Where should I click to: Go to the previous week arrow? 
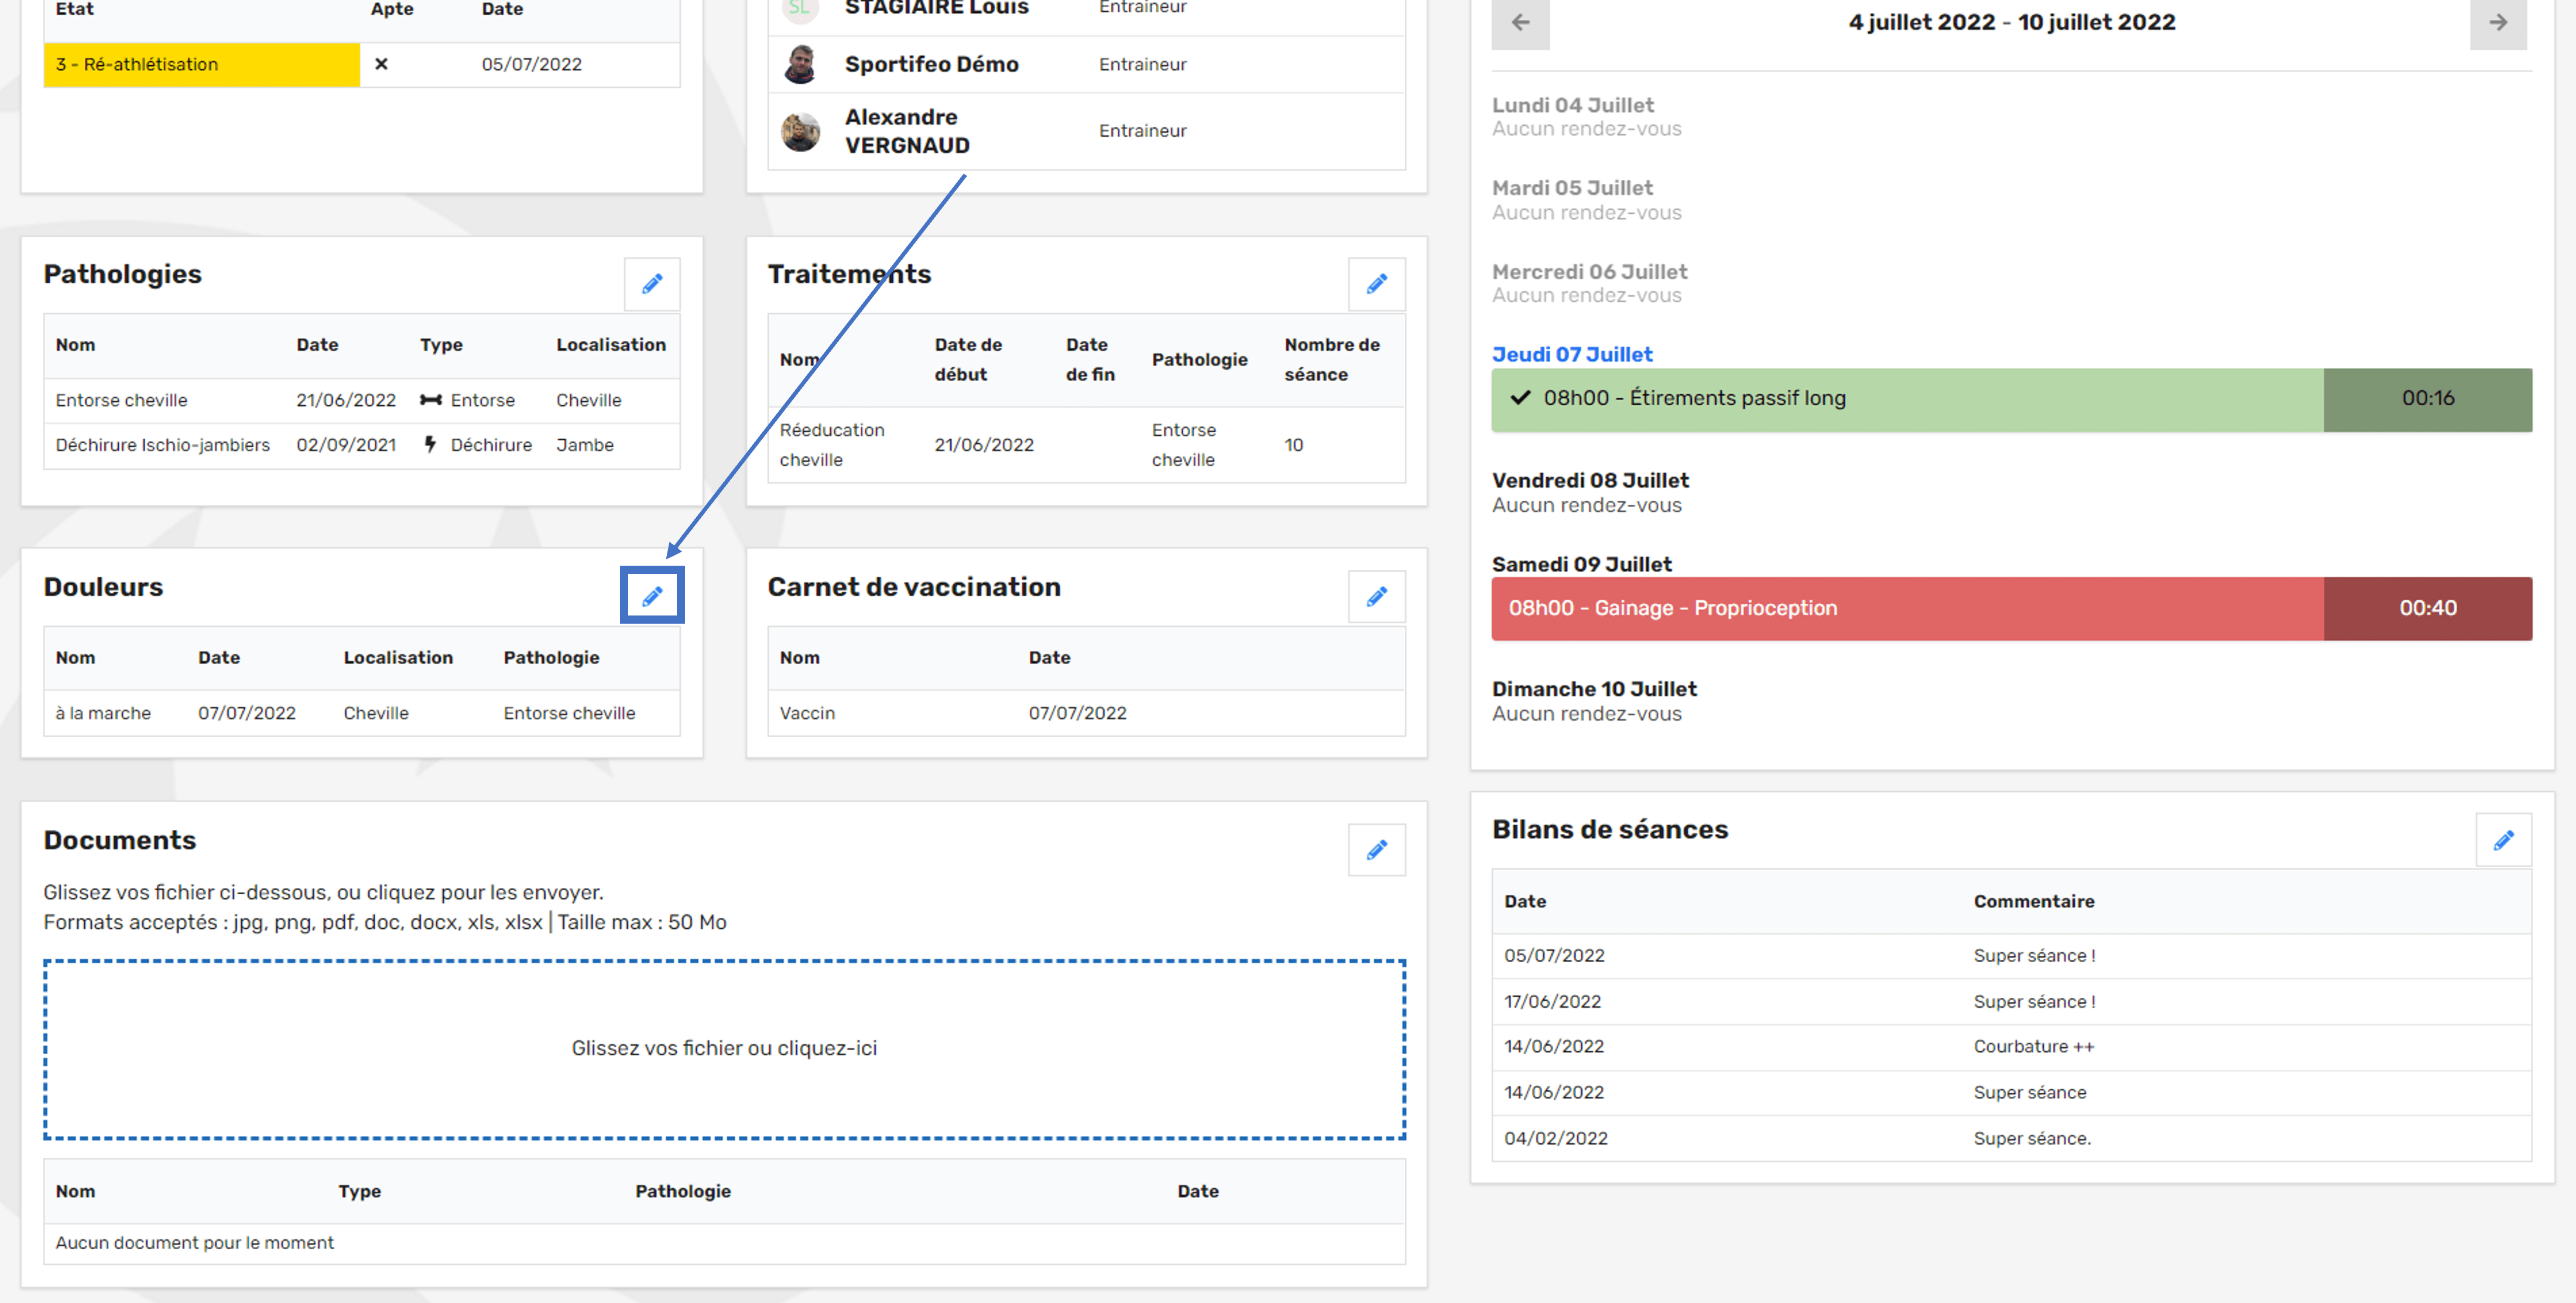click(x=1520, y=22)
